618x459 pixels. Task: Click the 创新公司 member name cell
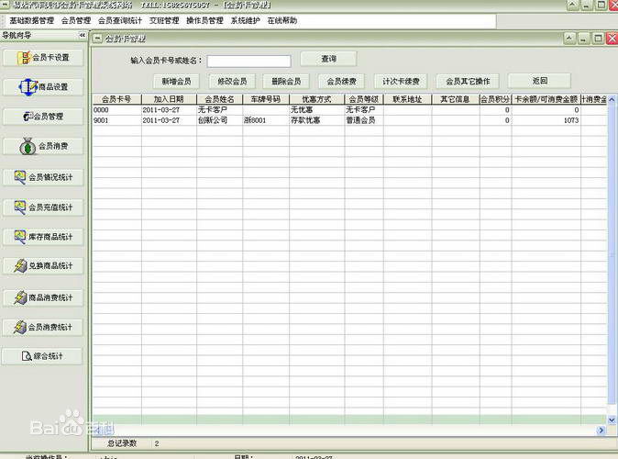[x=219, y=120]
